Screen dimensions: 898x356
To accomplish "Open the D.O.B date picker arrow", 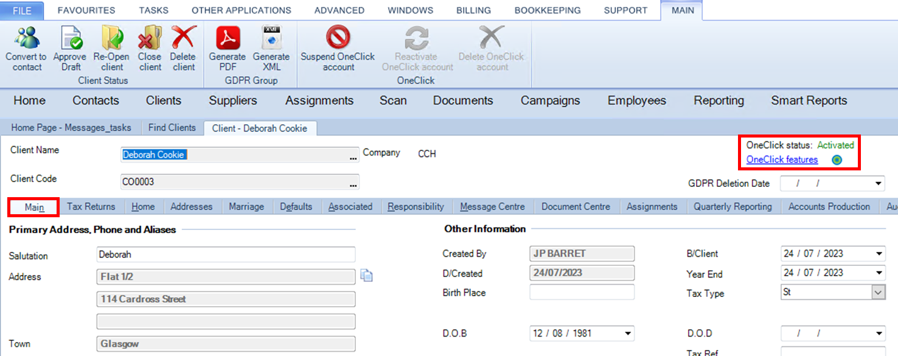I will pos(628,333).
